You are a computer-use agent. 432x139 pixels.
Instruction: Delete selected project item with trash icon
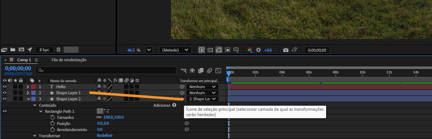point(58,49)
